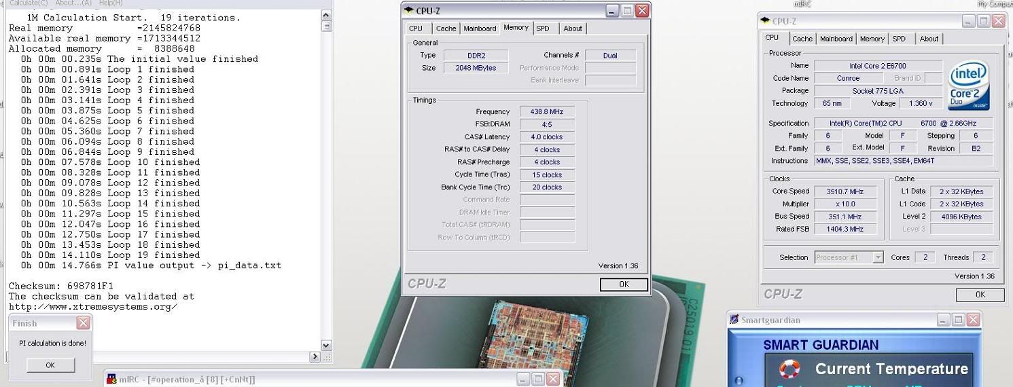This screenshot has height=387, width=1013.
Task: Open Mainboard tab in right CPU-Z window
Action: (x=836, y=39)
